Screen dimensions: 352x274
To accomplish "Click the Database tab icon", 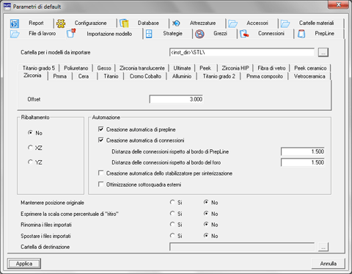I will click(124, 24).
